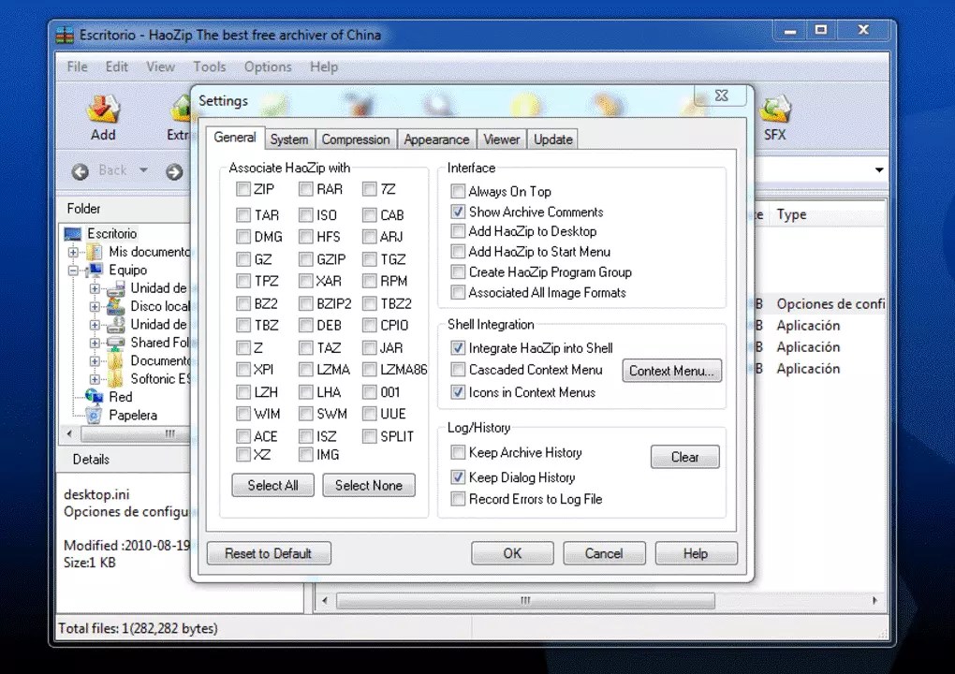
Task: Enable Record Errors to Log File
Action: (x=458, y=499)
